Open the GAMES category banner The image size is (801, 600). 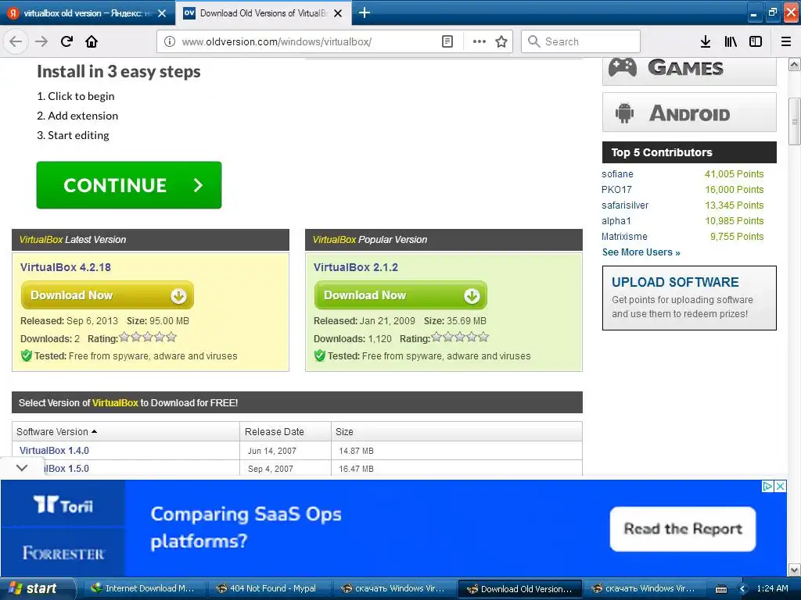[x=689, y=70]
